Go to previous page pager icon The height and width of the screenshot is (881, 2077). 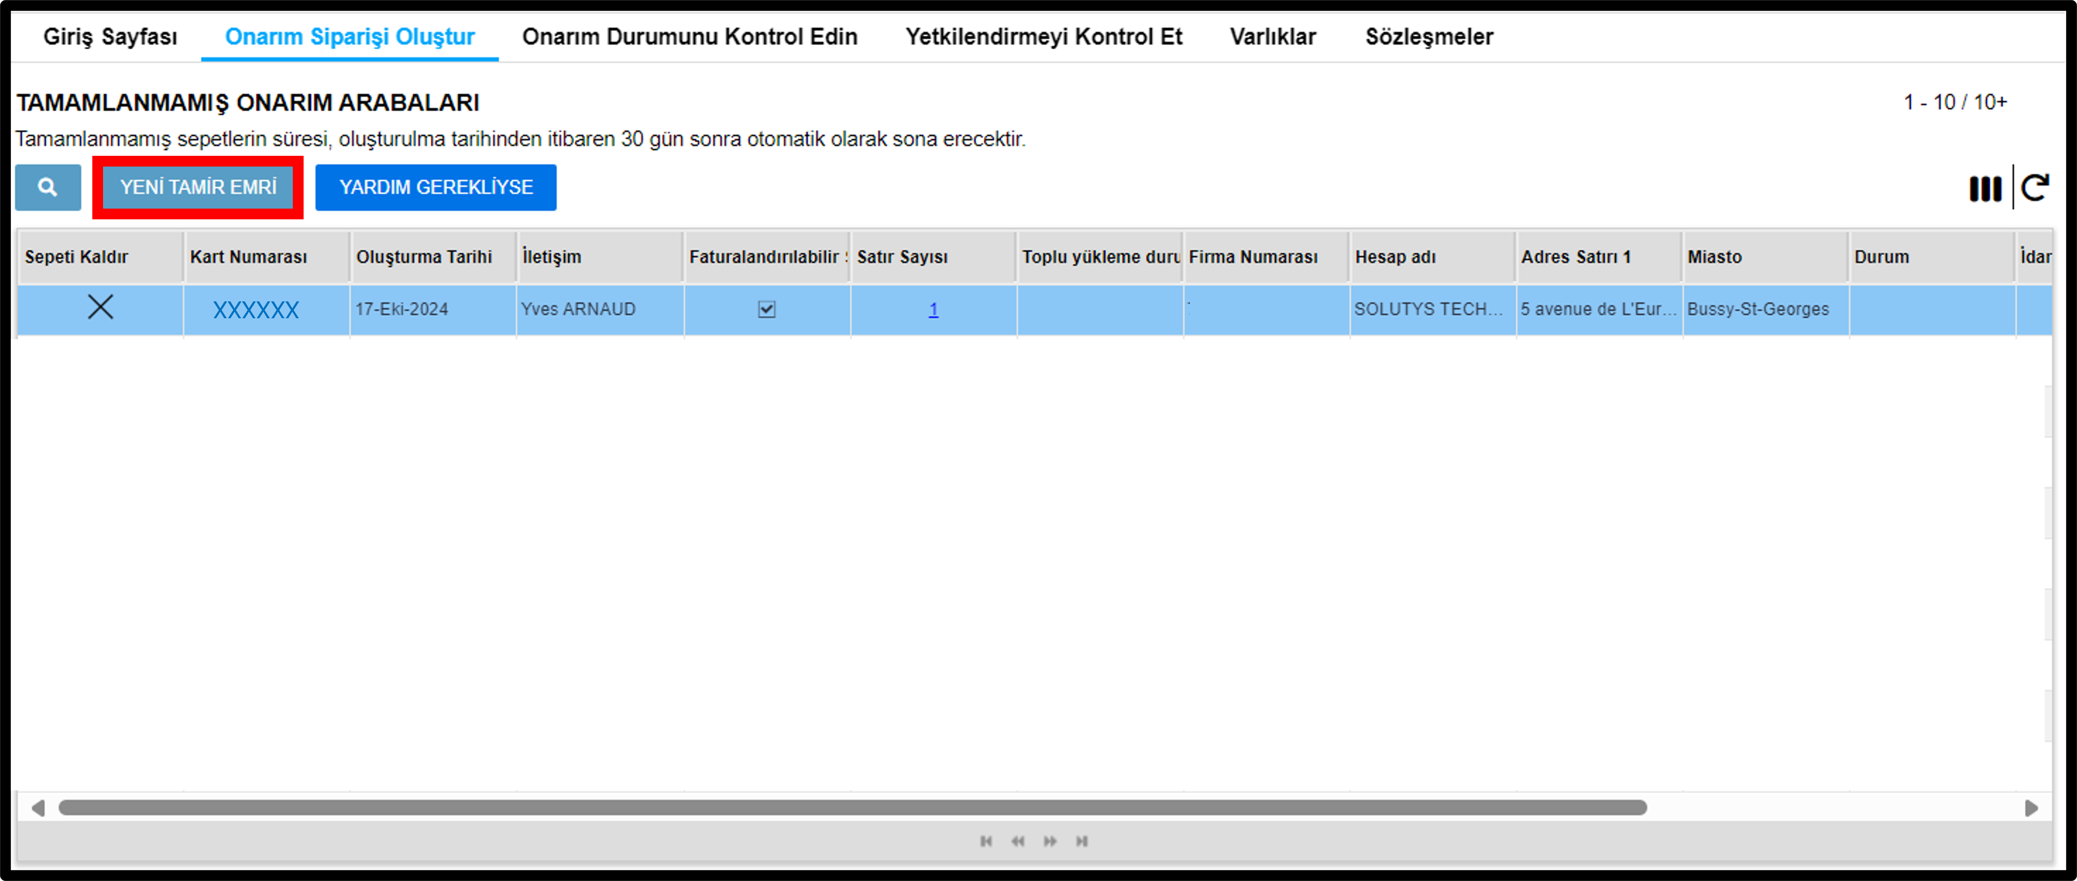coord(1018,841)
